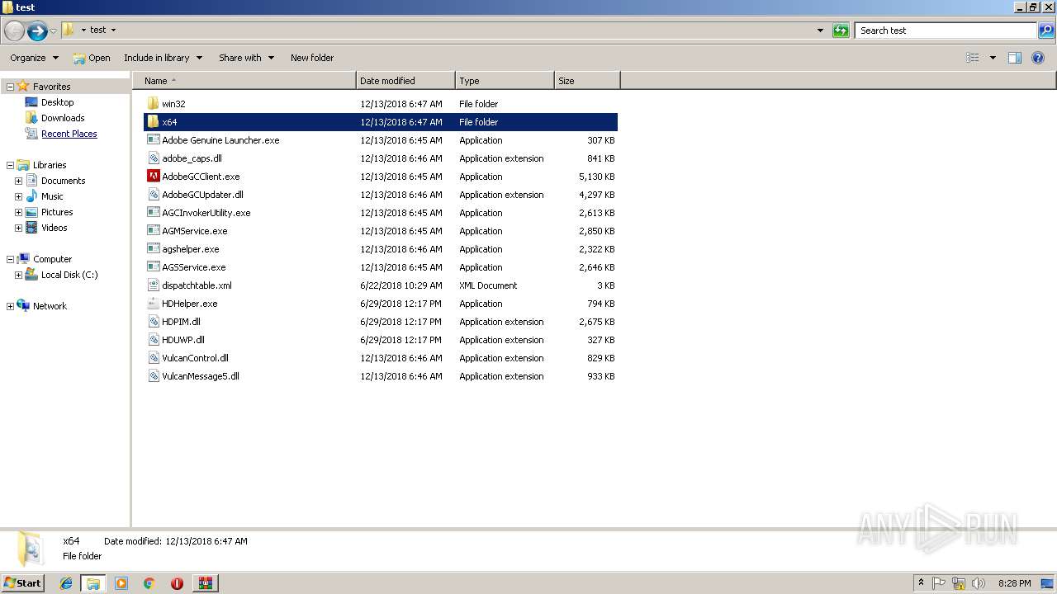Image resolution: width=1057 pixels, height=594 pixels.
Task: Click the network tray icon
Action: tap(959, 583)
